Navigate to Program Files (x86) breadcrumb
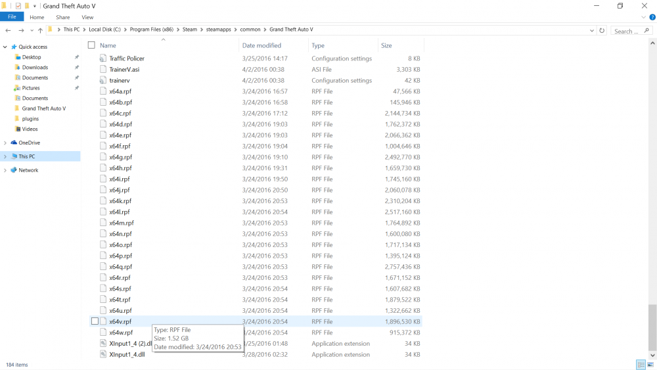The width and height of the screenshot is (657, 370). [x=151, y=30]
